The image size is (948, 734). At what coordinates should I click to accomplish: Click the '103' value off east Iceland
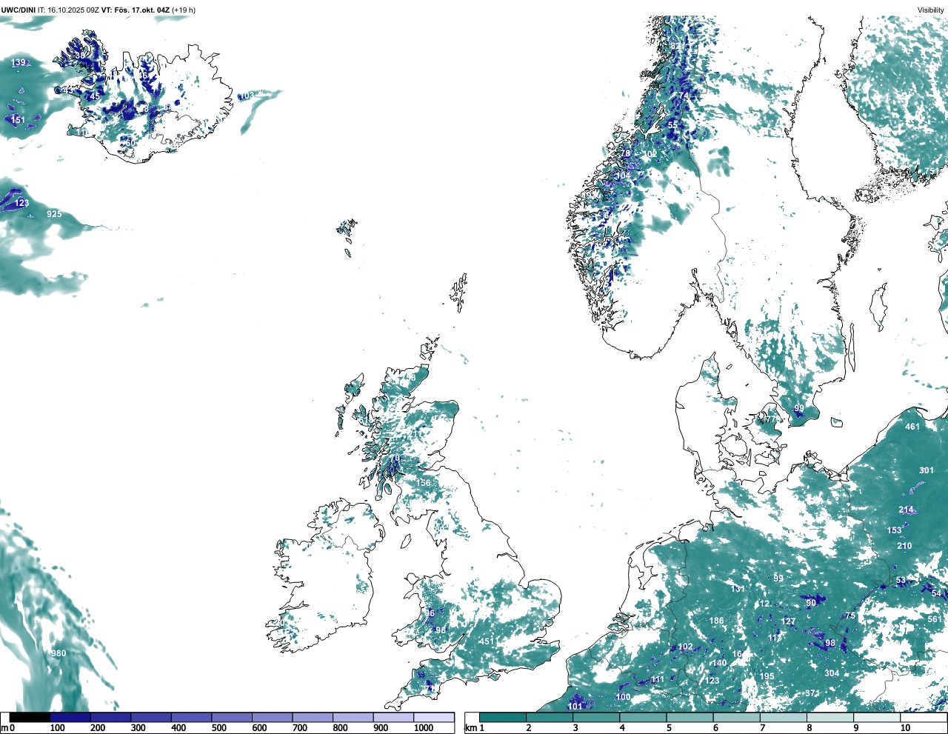point(247,96)
